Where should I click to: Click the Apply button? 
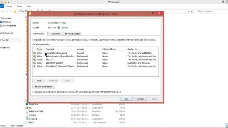[x=154, y=99]
